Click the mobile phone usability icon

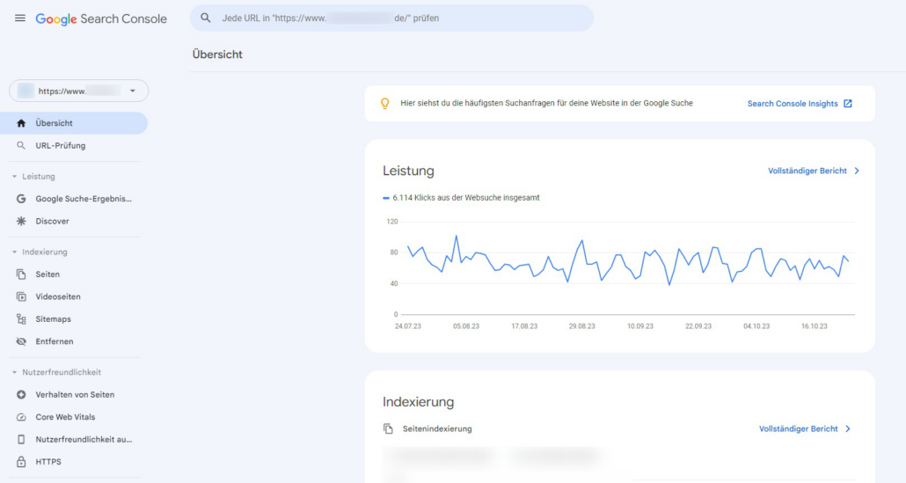tap(21, 440)
